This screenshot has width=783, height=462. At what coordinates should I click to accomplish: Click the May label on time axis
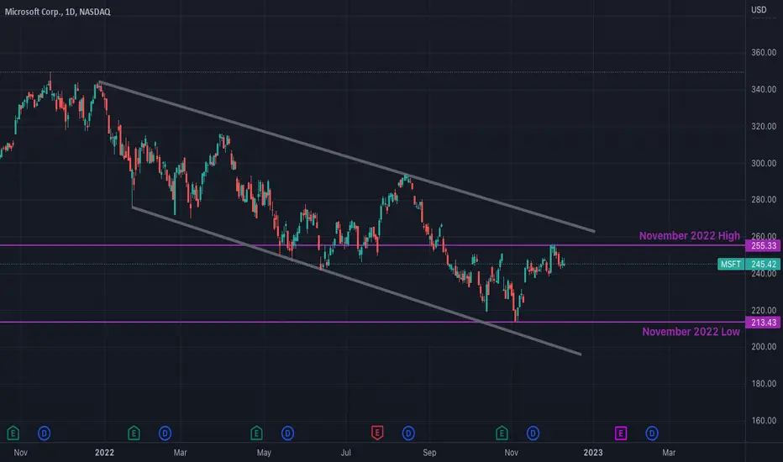[264, 453]
